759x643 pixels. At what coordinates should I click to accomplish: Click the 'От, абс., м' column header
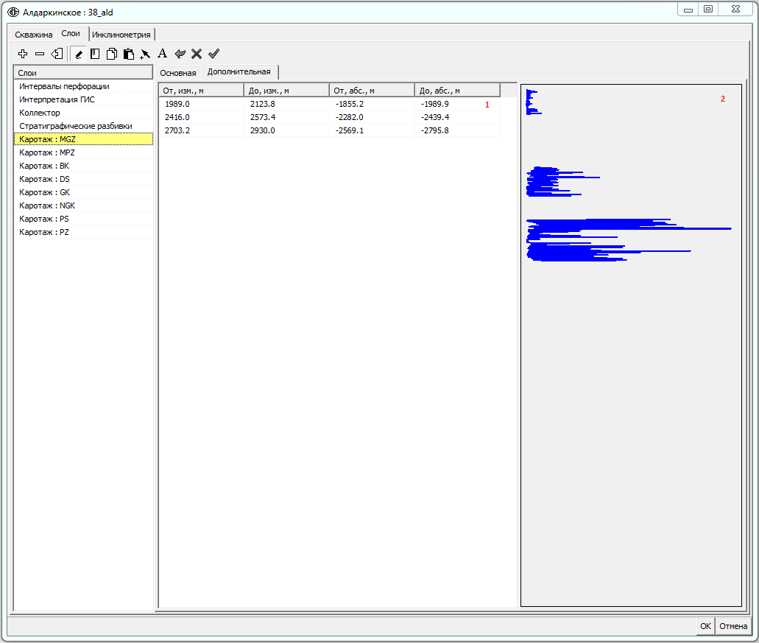372,91
